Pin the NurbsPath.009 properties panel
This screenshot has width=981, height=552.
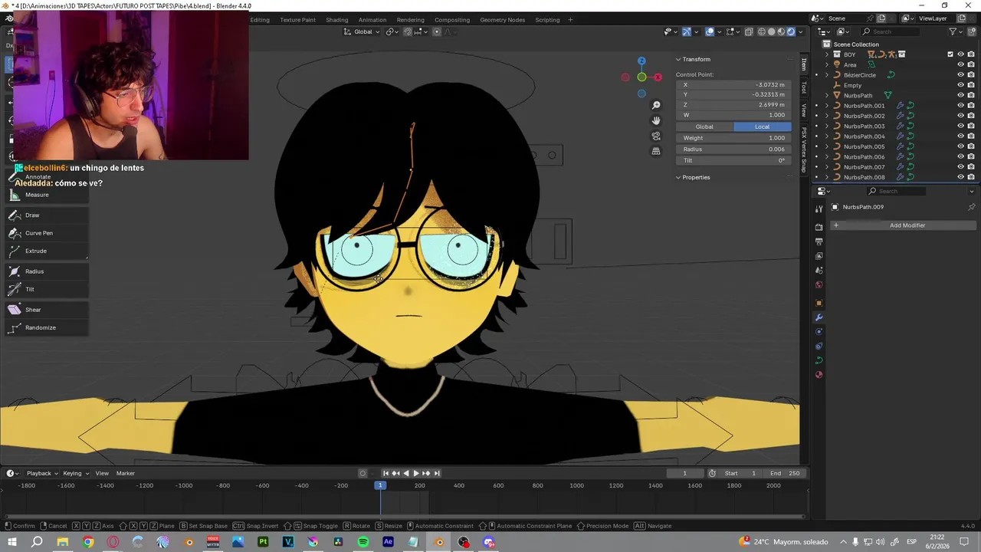[971, 207]
